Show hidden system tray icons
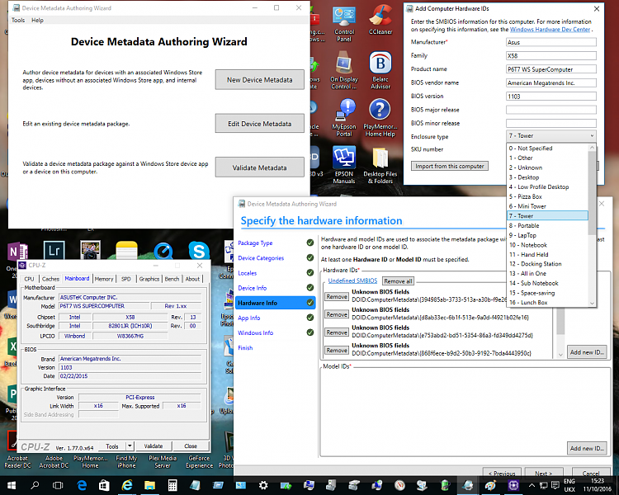619x495 pixels. [x=532, y=485]
